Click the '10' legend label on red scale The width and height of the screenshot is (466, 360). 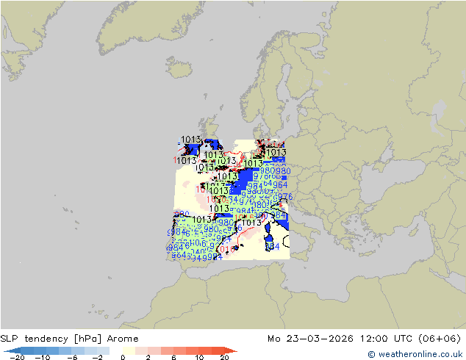(x=199, y=357)
